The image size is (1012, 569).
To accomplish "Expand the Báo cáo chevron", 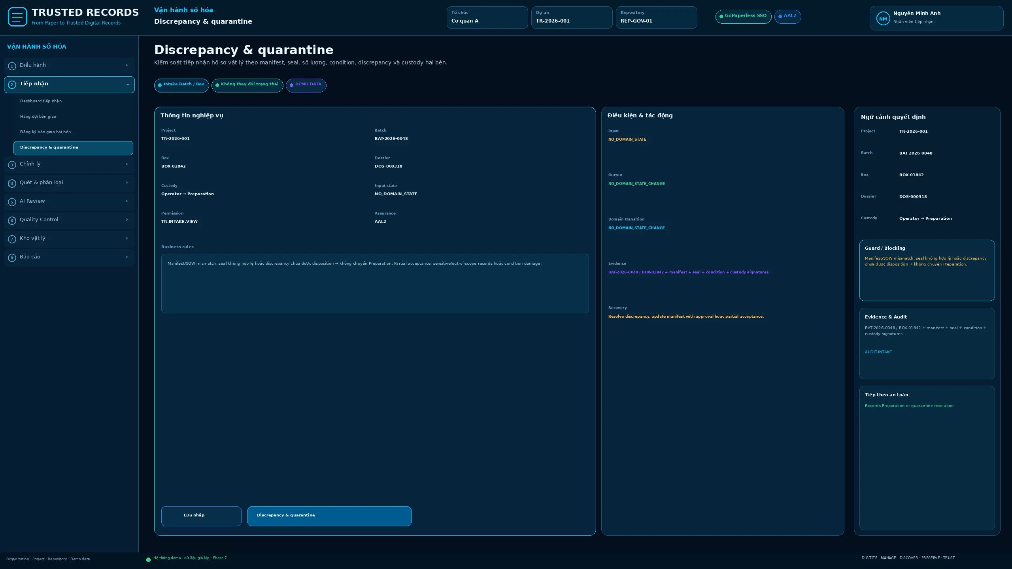I will pos(127,257).
